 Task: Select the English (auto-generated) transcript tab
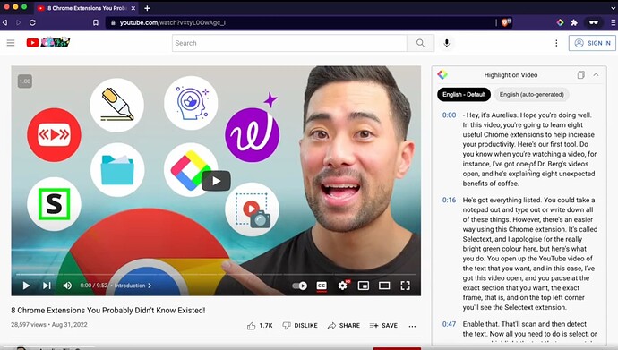532,95
